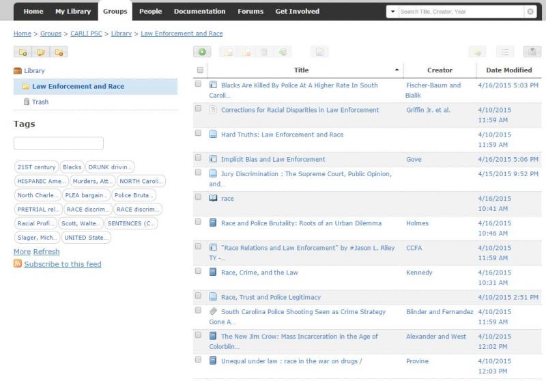Check the box for Jury Discrimination
Image resolution: width=546 pixels, height=381 pixels.
click(198, 172)
